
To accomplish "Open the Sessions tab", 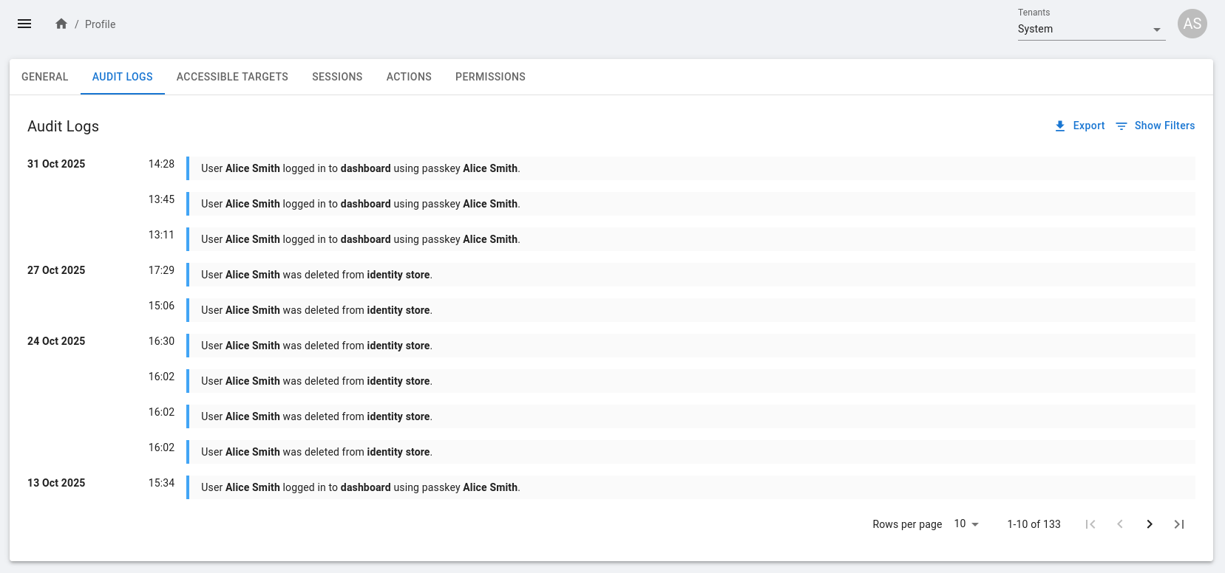I will (x=337, y=77).
